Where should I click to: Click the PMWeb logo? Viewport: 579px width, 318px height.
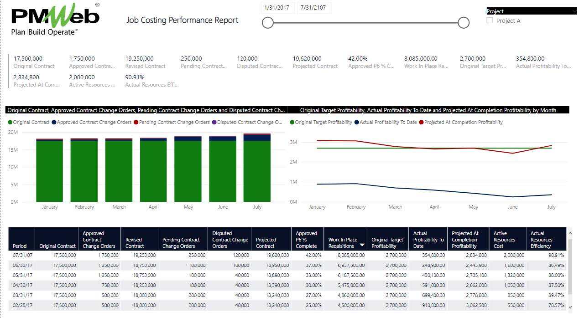55,19
